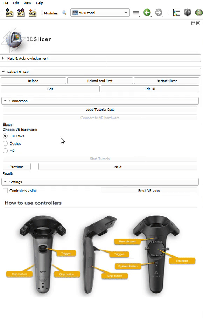The width and height of the screenshot is (203, 329).
Task: Go to the Previous tutorial step
Action: [17, 167]
